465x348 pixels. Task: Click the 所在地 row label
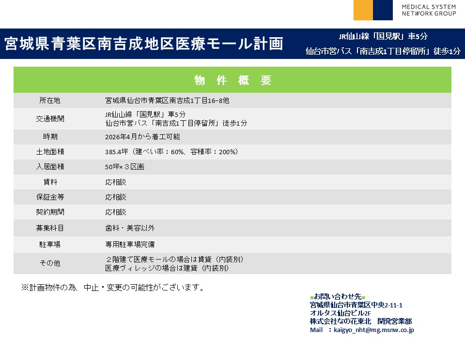50,101
